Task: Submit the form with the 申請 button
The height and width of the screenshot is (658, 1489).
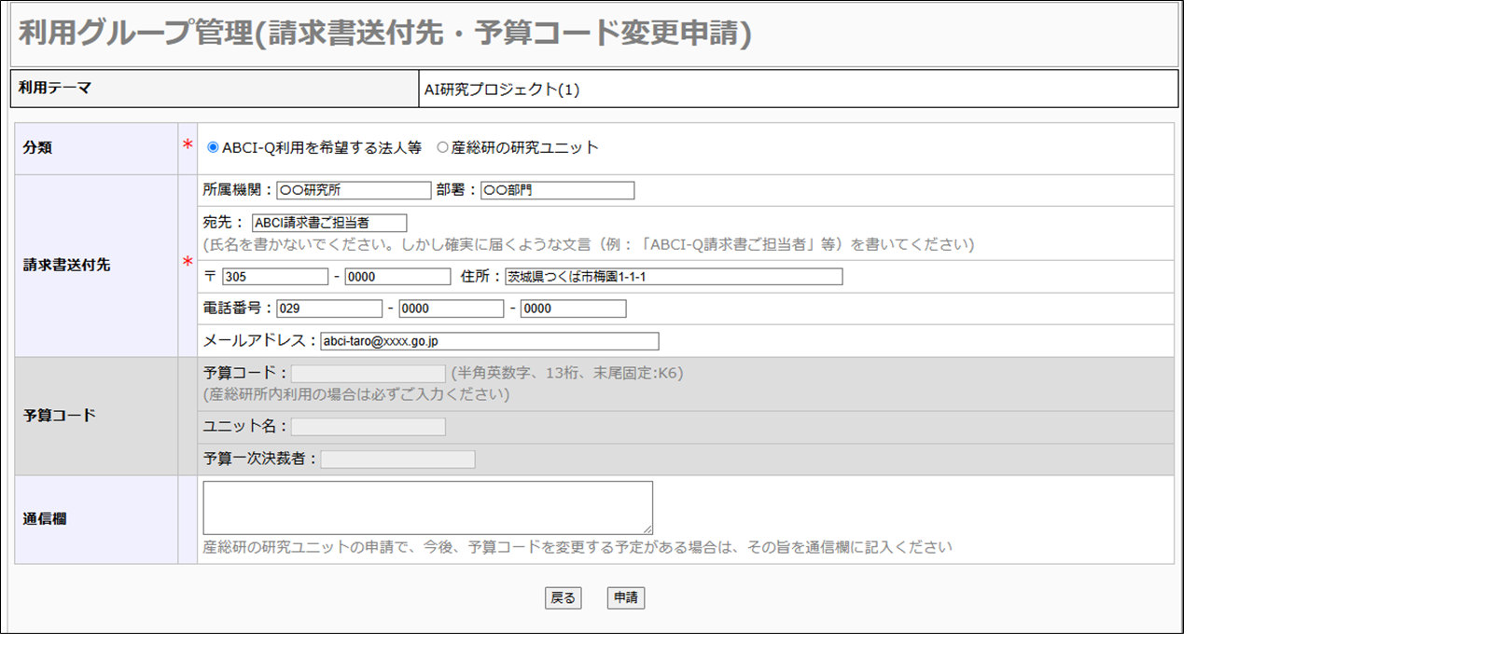Action: tap(625, 597)
